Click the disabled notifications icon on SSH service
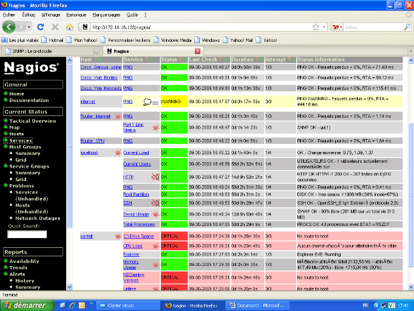The height and width of the screenshot is (311, 414). click(155, 203)
